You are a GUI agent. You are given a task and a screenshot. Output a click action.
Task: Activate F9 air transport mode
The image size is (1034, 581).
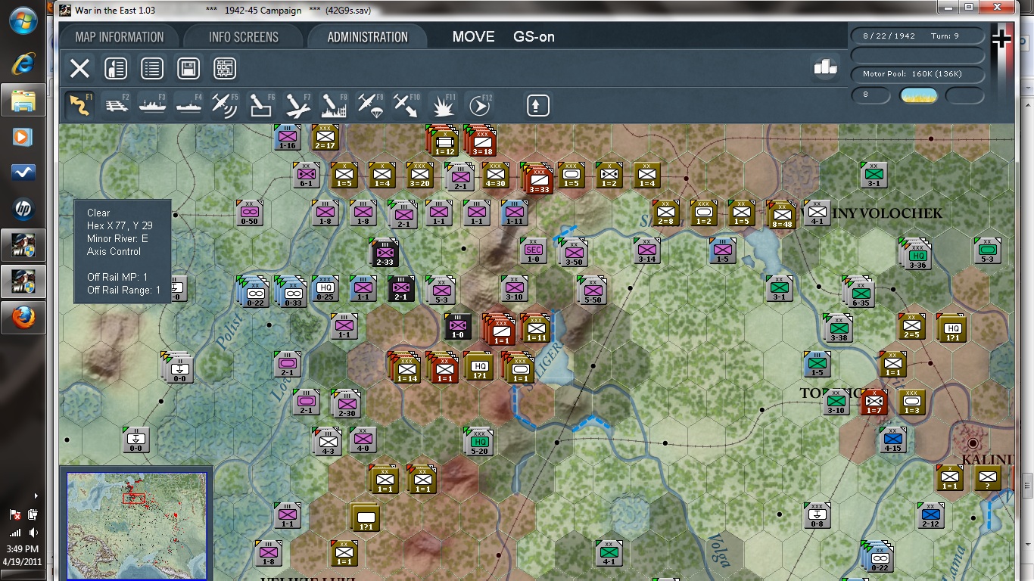[370, 105]
